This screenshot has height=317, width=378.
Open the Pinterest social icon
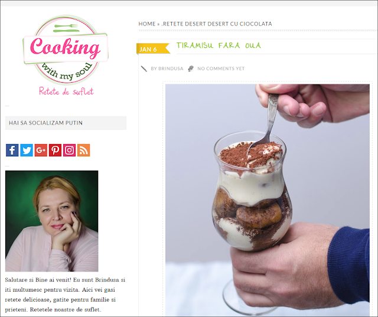tap(55, 150)
